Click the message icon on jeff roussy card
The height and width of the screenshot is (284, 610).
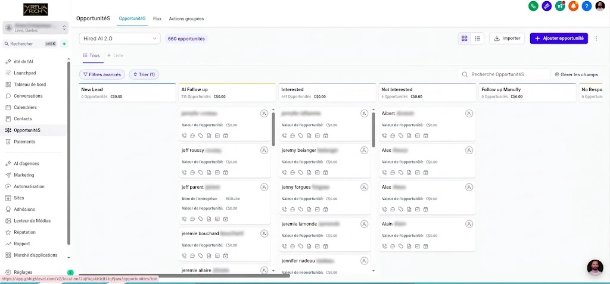(x=192, y=172)
